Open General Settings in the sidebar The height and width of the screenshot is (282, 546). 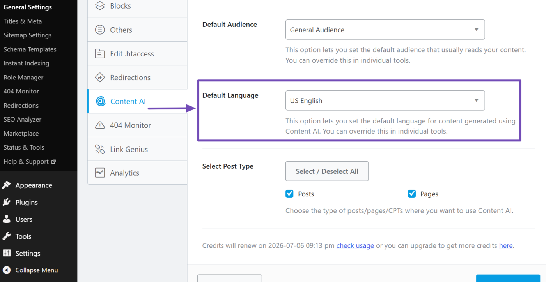pyautogui.click(x=28, y=7)
